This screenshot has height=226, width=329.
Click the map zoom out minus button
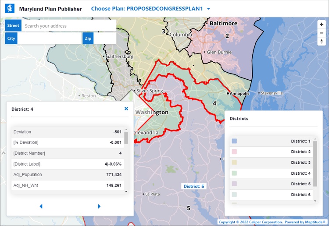click(322, 33)
